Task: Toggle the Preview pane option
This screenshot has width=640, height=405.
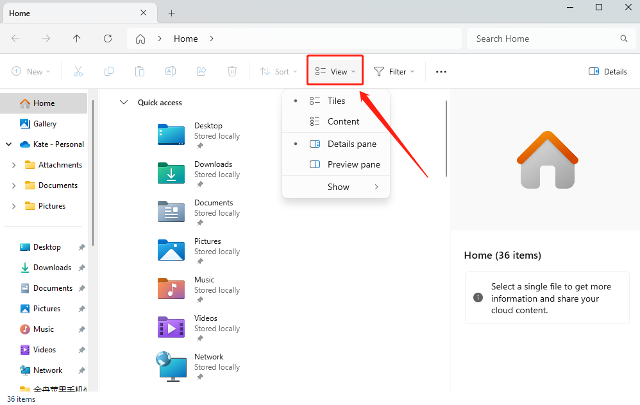Action: point(353,164)
